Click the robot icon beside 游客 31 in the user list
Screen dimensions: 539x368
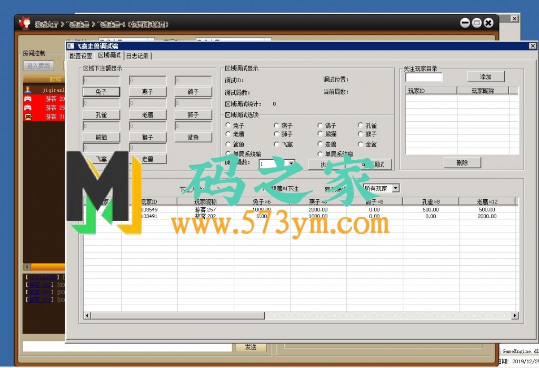click(28, 117)
